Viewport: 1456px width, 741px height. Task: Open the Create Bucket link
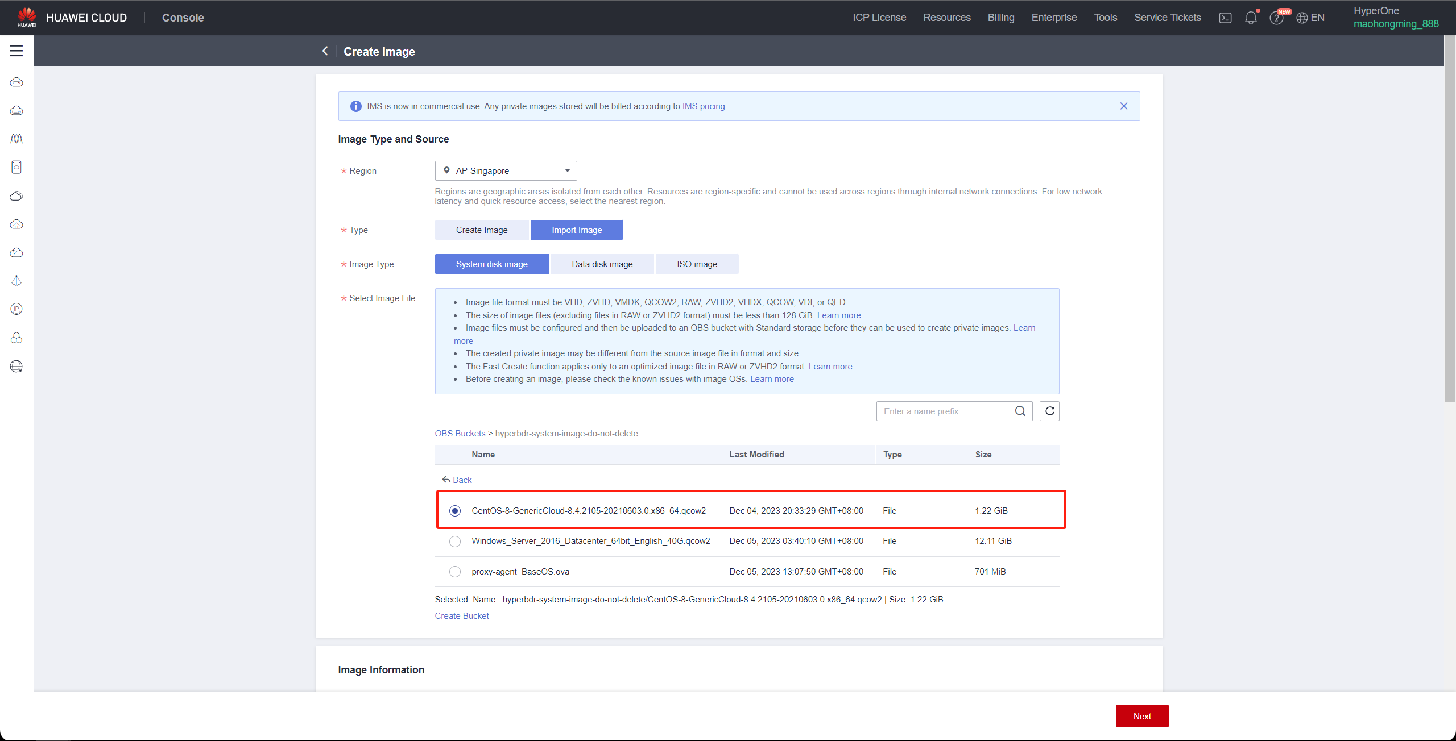click(x=462, y=616)
